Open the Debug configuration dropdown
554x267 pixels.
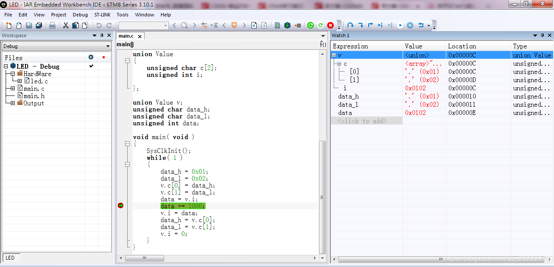tap(108, 46)
